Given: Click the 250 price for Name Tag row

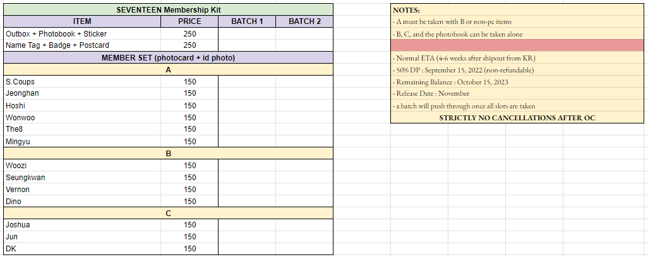Looking at the screenshot, I should coord(189,45).
